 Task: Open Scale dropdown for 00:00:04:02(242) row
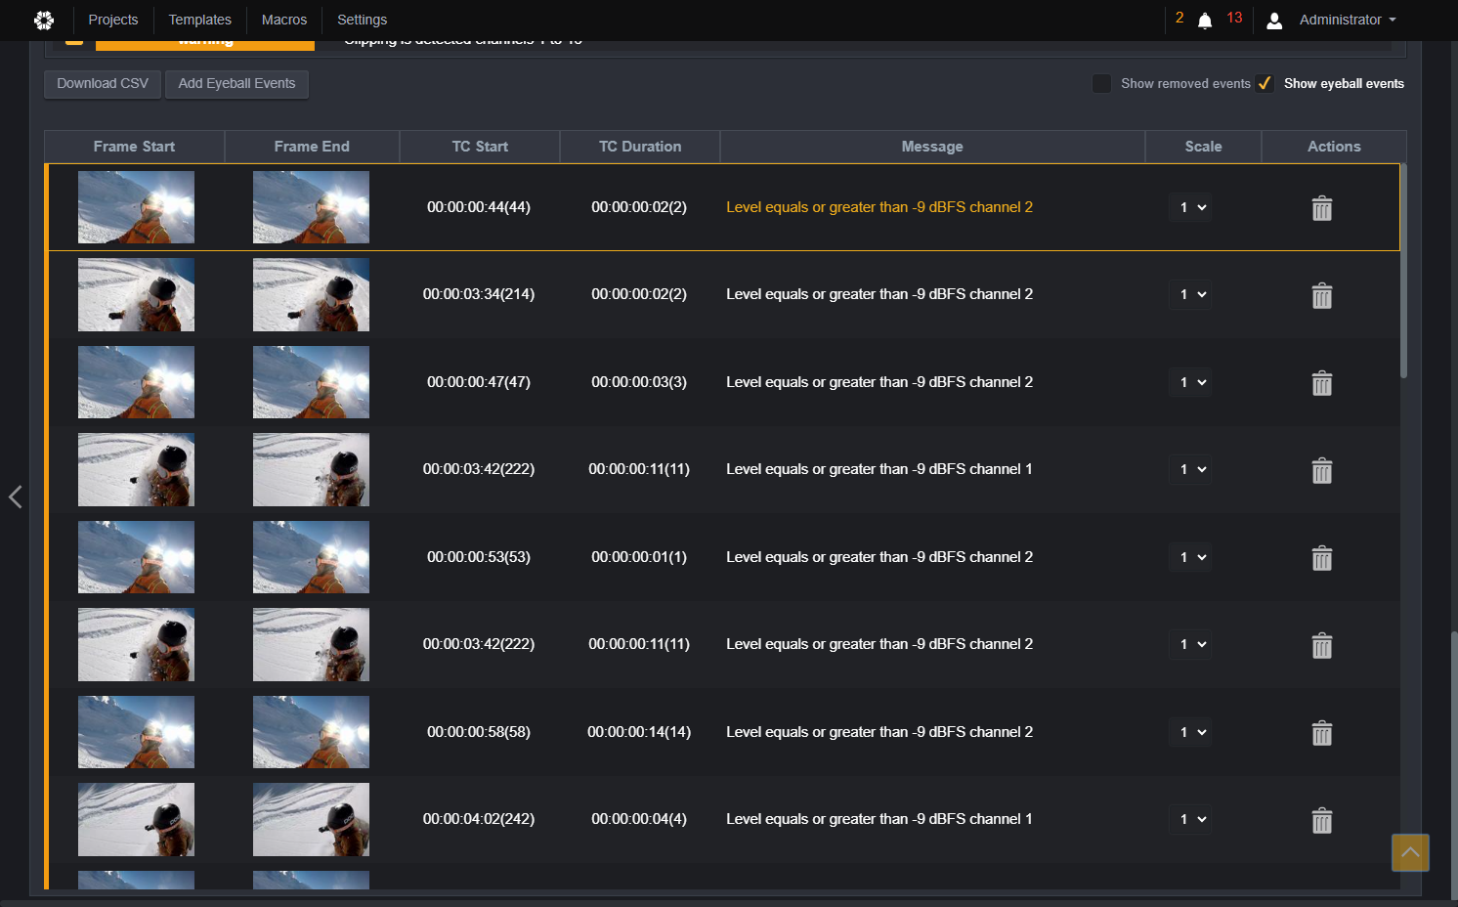(x=1190, y=819)
